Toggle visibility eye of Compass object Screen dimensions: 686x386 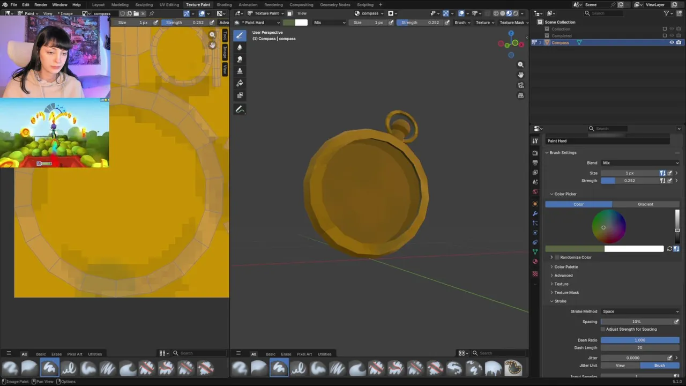[x=672, y=42]
